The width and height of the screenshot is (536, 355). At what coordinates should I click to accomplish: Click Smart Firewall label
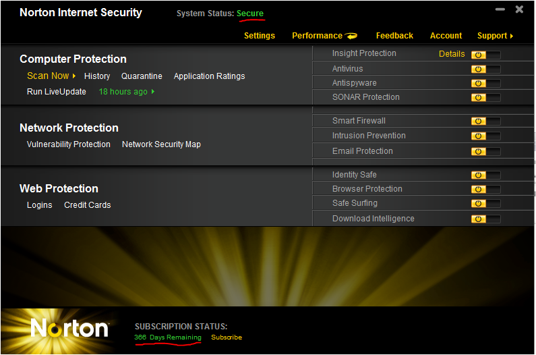click(x=359, y=121)
